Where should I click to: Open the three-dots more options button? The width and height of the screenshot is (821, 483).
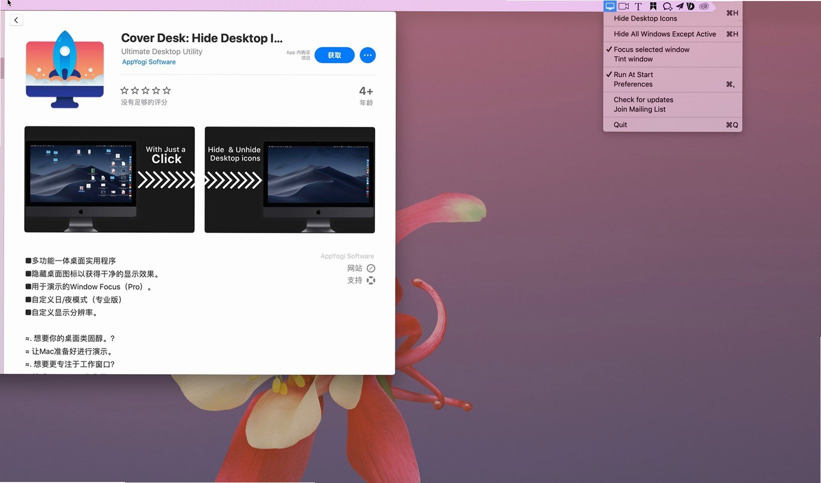tap(368, 55)
